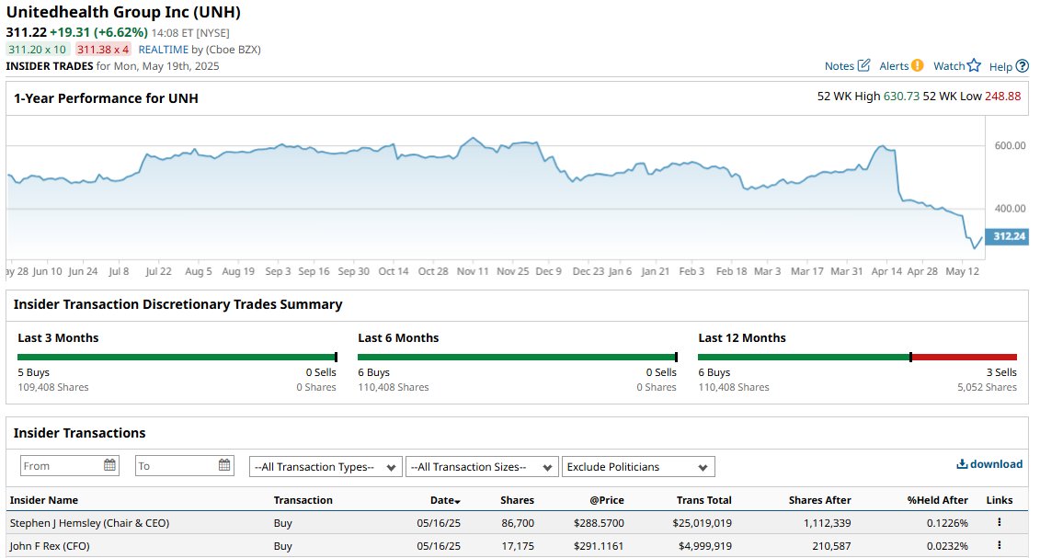Click 109,408 Shares under Last 3 Months

tap(53, 387)
